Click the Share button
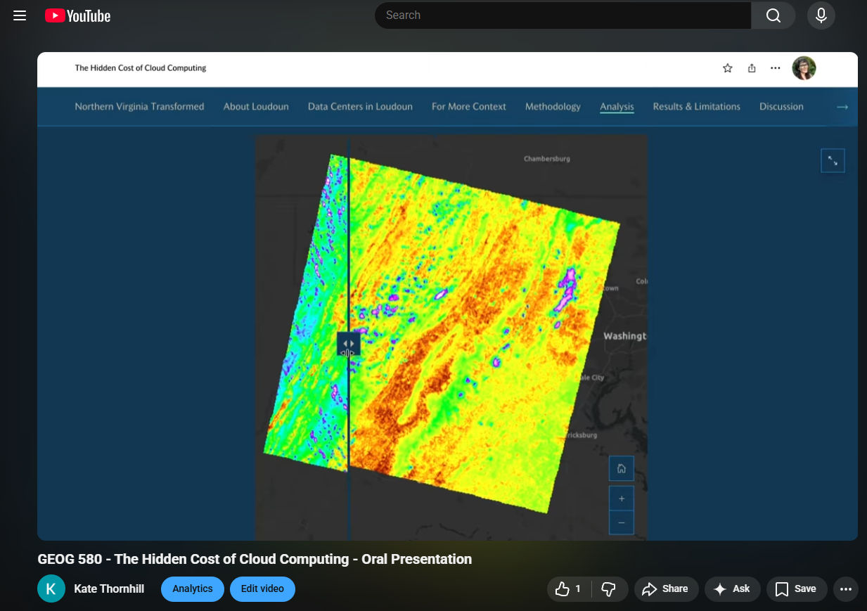This screenshot has height=611, width=867. pos(665,589)
